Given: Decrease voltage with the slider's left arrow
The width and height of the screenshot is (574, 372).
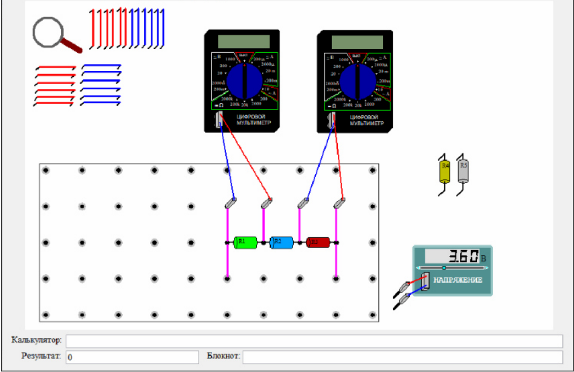Looking at the screenshot, I should coord(418,268).
